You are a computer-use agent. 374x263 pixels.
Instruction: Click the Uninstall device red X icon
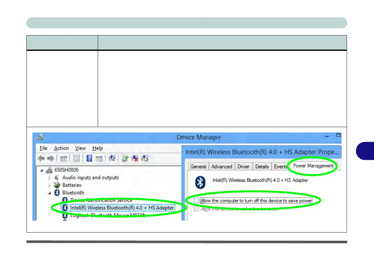[135, 158]
